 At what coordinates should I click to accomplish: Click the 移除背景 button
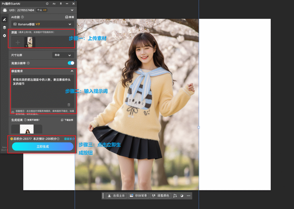(138, 196)
